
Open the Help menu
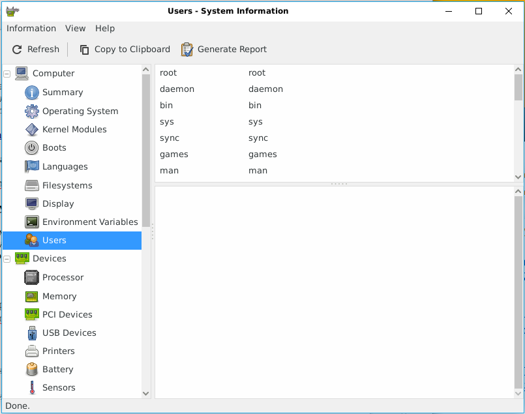click(x=105, y=29)
